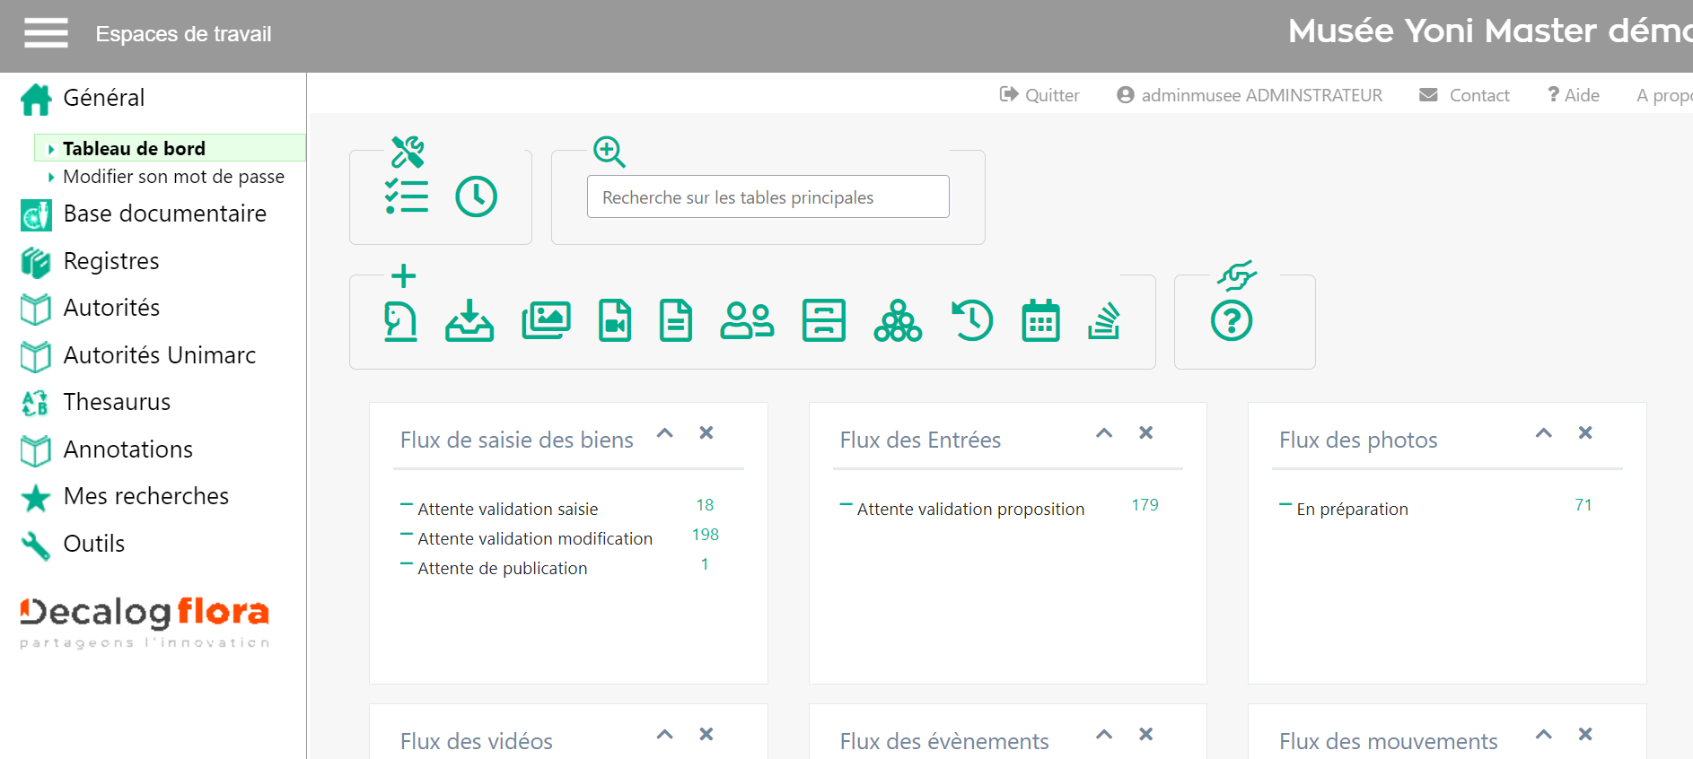Screen dimensions: 1693x759
Task: Collapse the Flux de saisie des biens panel
Action: click(x=665, y=433)
